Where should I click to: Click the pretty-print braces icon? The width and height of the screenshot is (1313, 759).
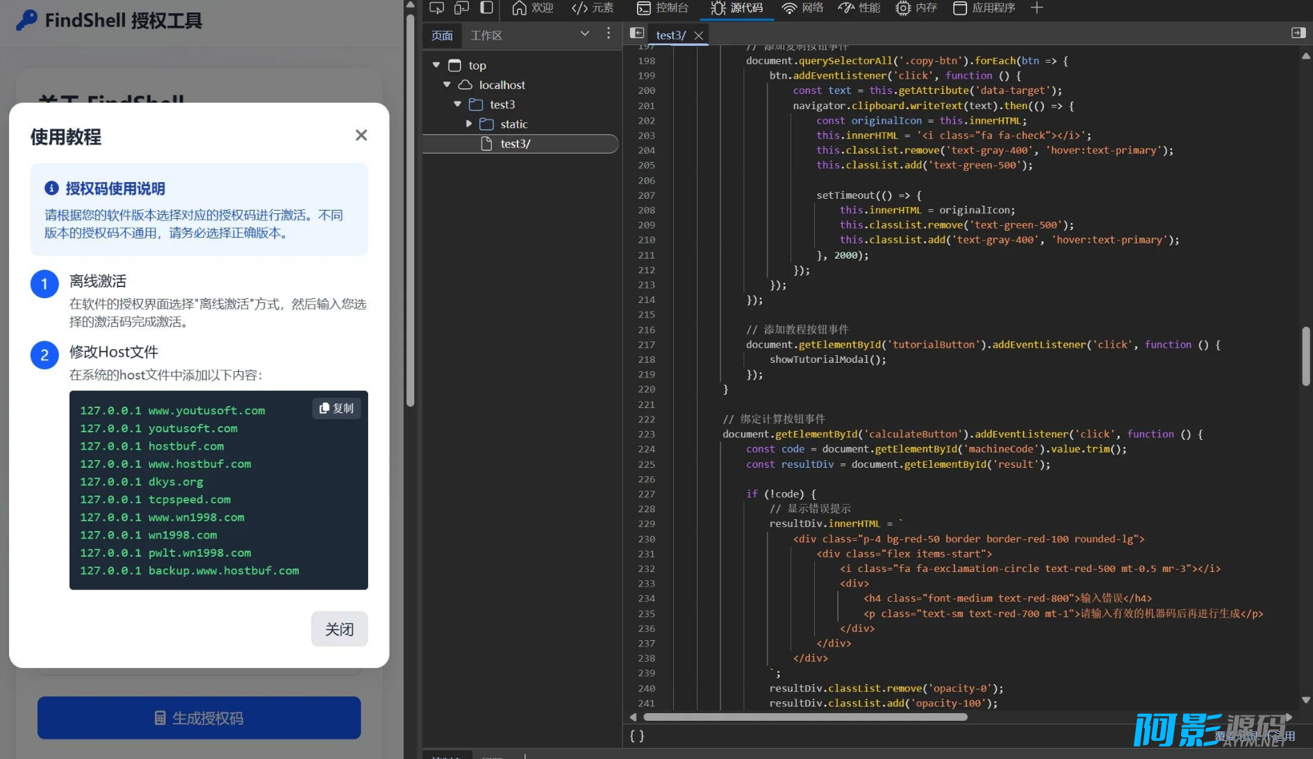click(637, 735)
